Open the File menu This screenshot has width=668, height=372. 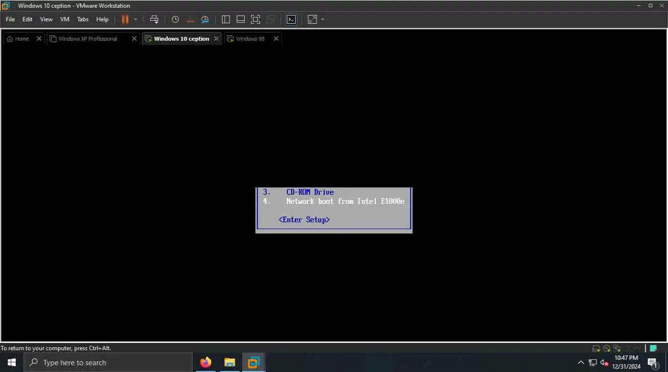click(10, 19)
